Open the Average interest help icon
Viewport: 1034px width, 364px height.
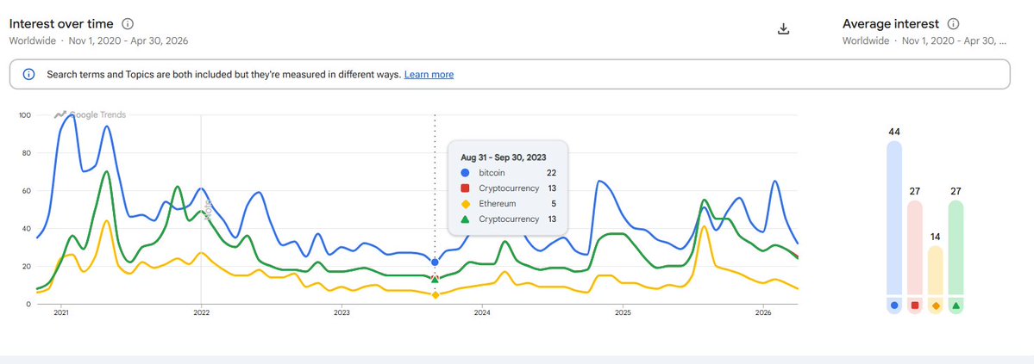click(x=953, y=24)
